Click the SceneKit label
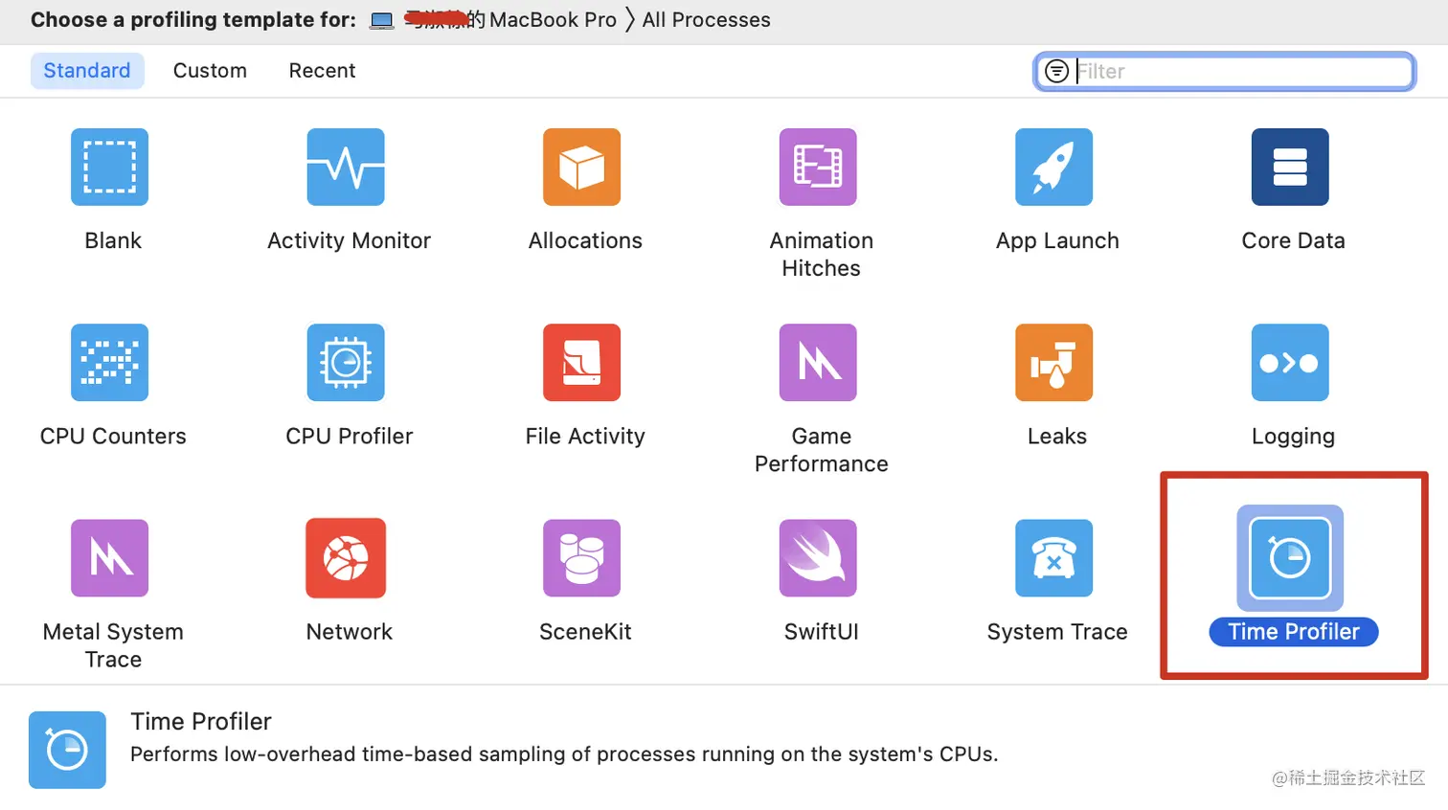 pyautogui.click(x=585, y=632)
